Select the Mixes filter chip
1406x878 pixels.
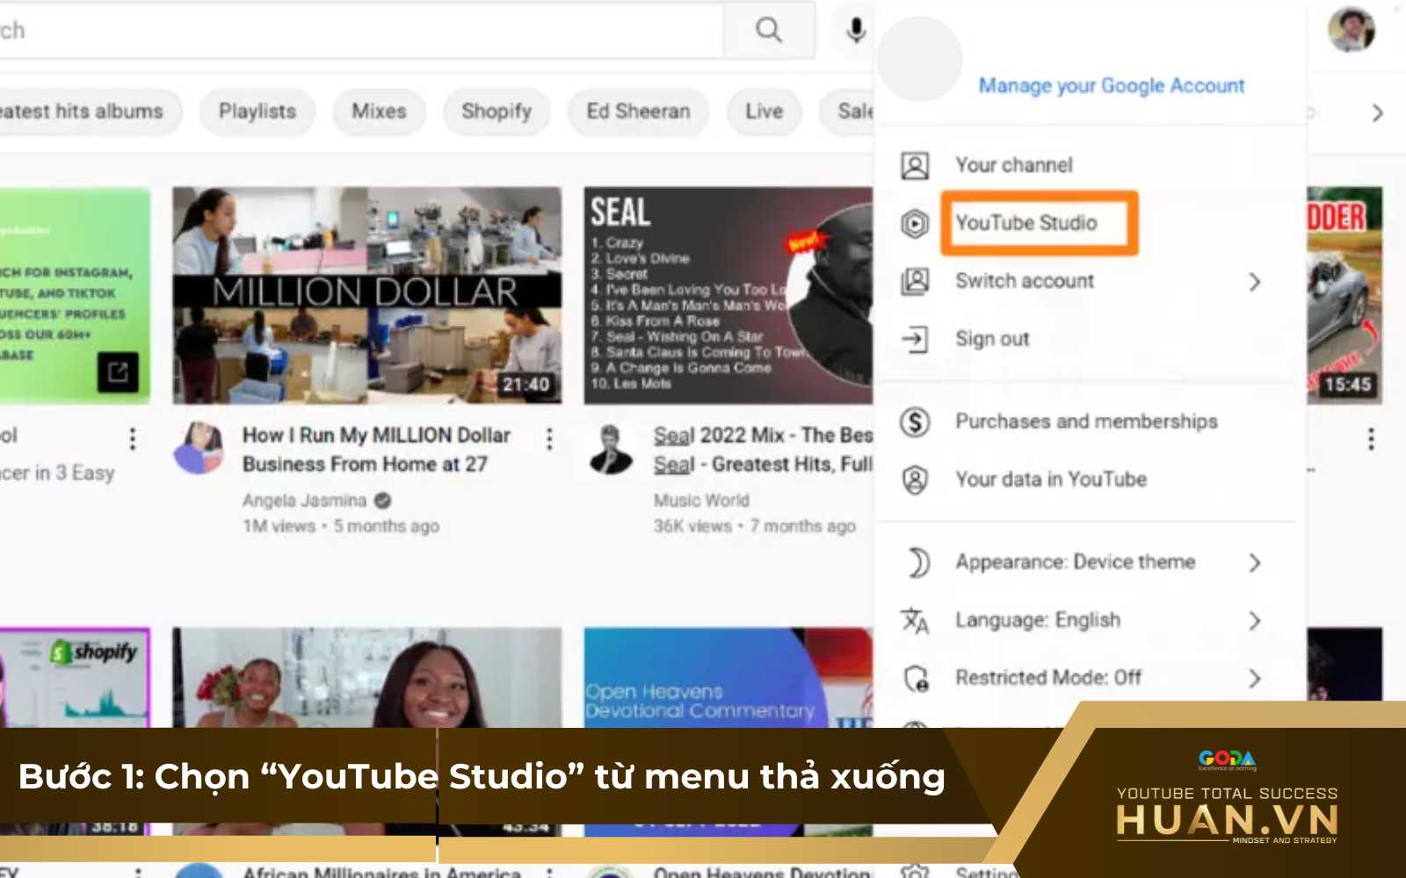pyautogui.click(x=379, y=112)
